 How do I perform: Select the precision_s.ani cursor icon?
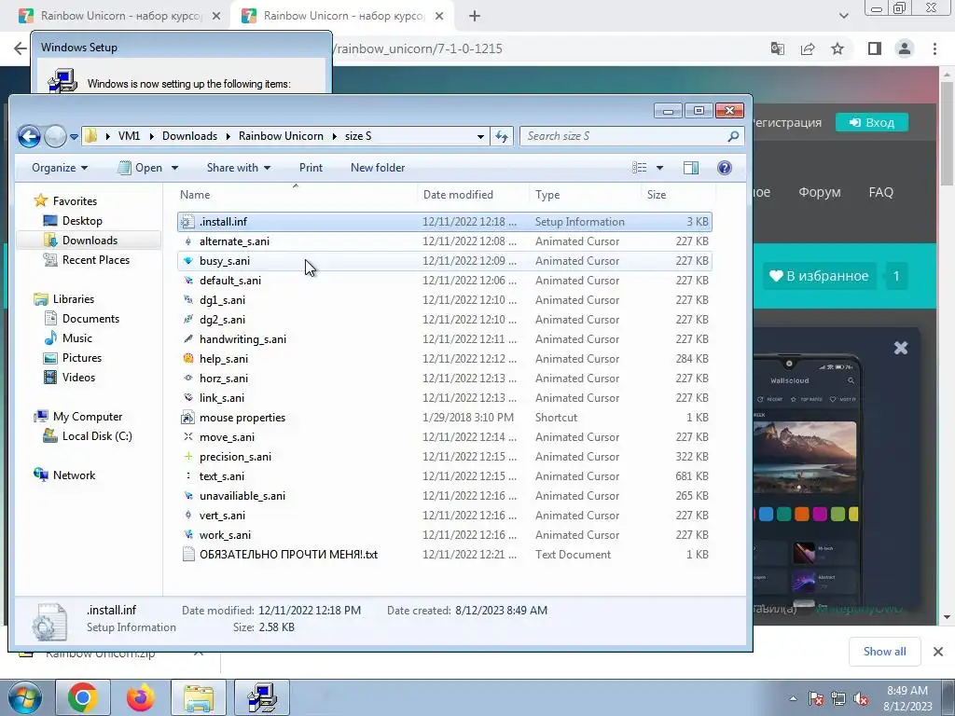188,457
